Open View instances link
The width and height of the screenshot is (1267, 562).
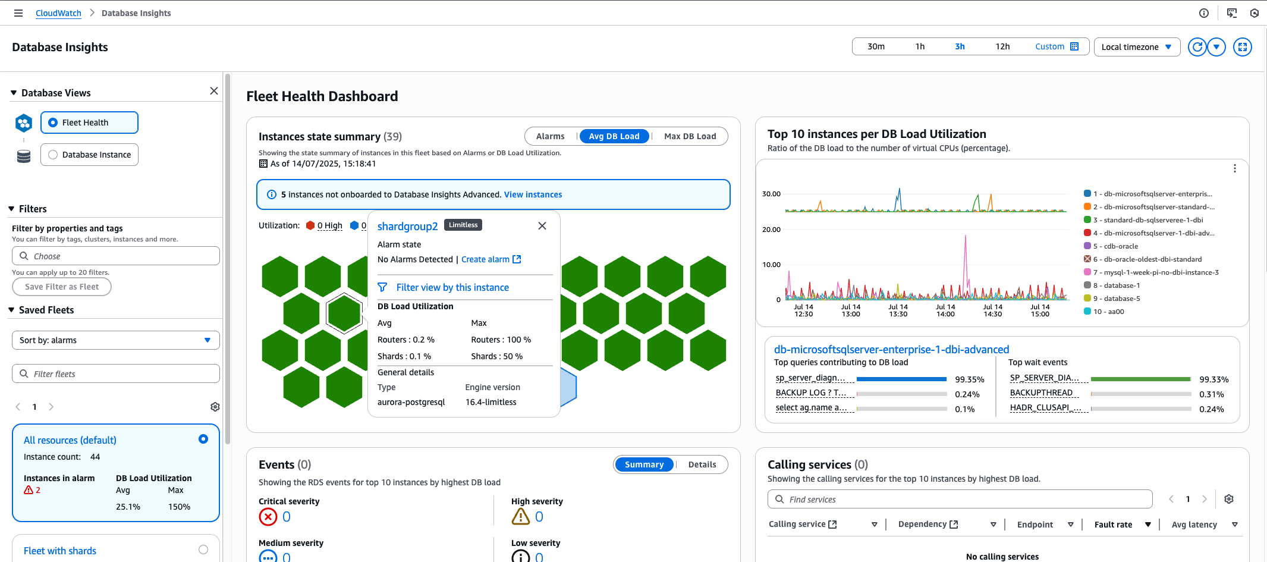pos(533,194)
